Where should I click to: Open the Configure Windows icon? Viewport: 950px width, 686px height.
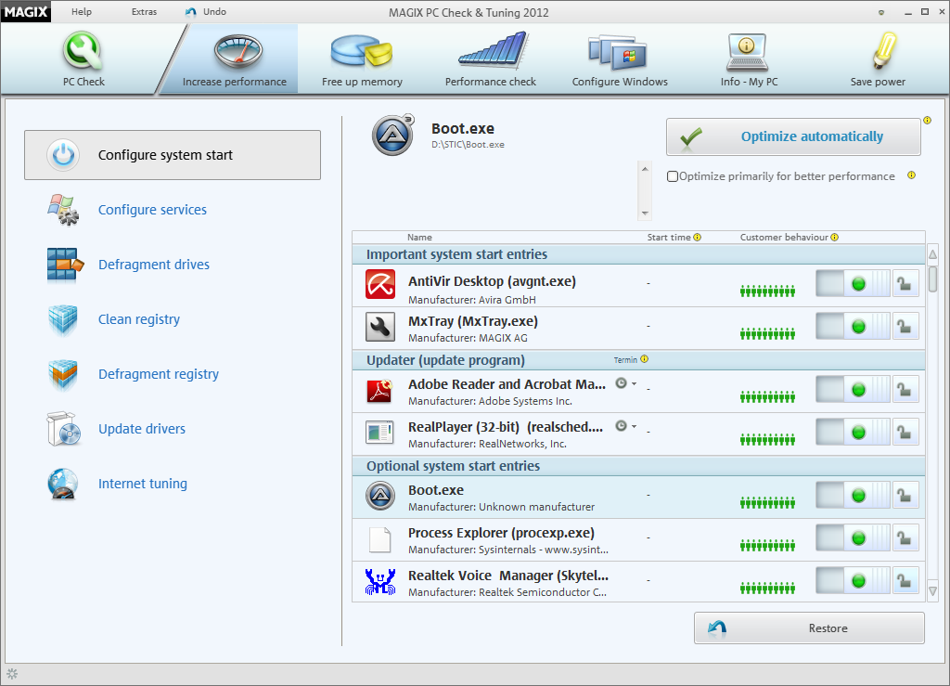point(617,52)
